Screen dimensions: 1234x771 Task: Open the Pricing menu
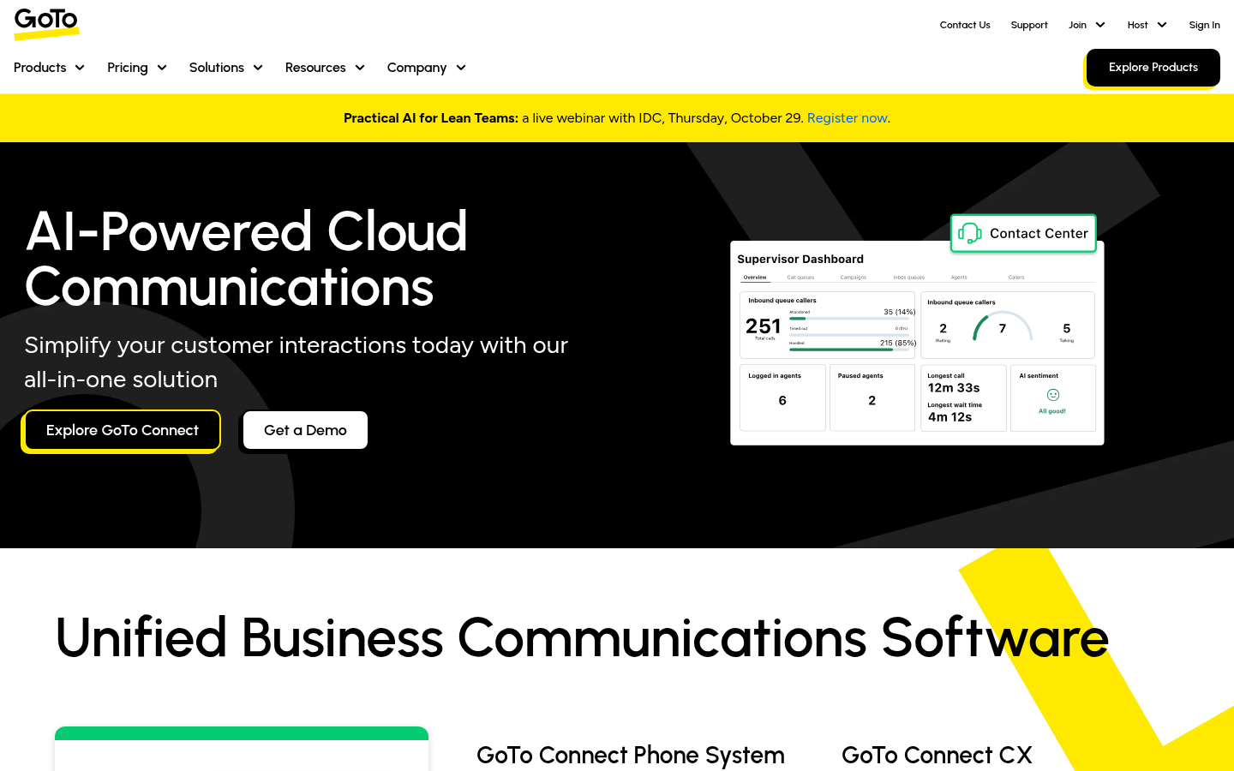click(137, 68)
